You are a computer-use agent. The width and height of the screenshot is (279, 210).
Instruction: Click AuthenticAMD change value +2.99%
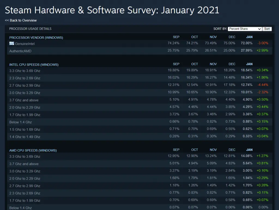pyautogui.click(x=262, y=50)
